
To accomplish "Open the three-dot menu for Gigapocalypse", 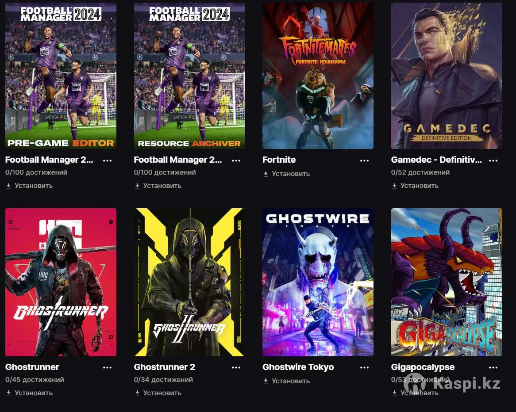I will pos(493,368).
